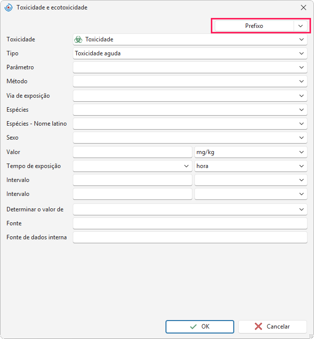Open the Parâmetro dropdown
This screenshot has height=339, width=314.
pos(190,67)
